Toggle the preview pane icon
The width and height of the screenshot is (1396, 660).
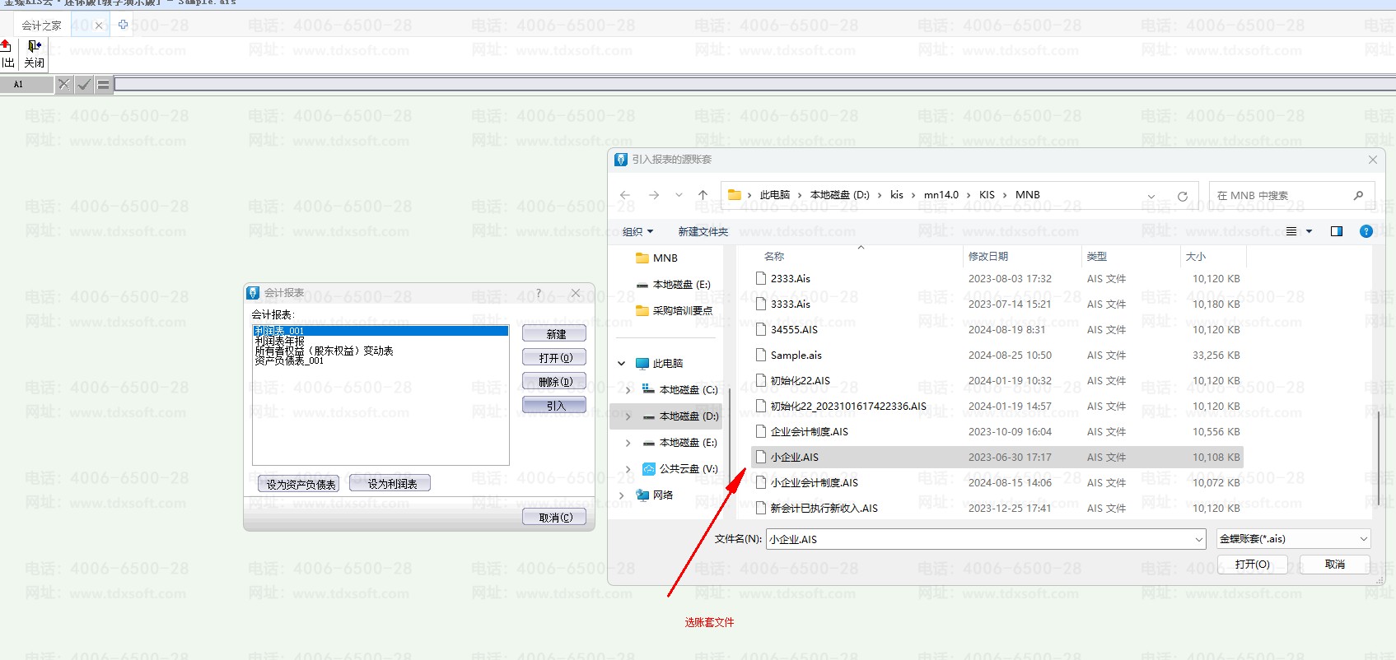point(1337,231)
